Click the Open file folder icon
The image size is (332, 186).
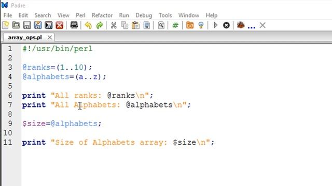16,25
